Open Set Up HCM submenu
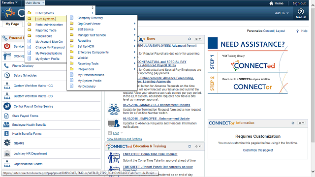Image resolution: width=315 pixels, height=177 pixels. (x=86, y=47)
